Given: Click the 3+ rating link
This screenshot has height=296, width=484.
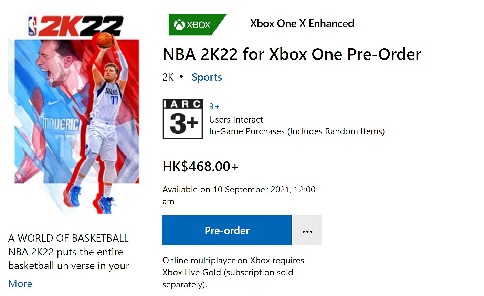Looking at the screenshot, I should [x=214, y=106].
